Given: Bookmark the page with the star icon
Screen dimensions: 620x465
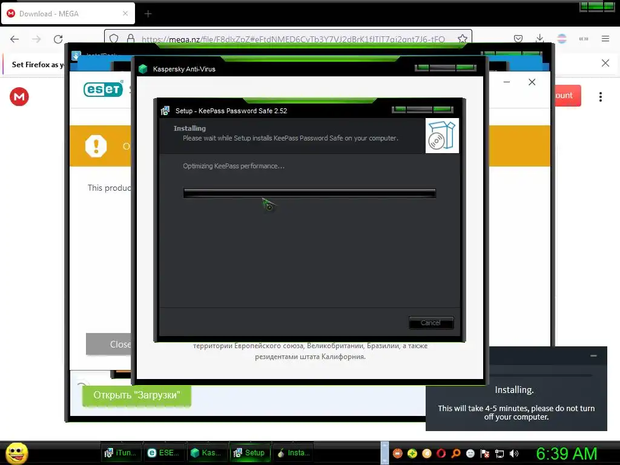Looking at the screenshot, I should [462, 39].
